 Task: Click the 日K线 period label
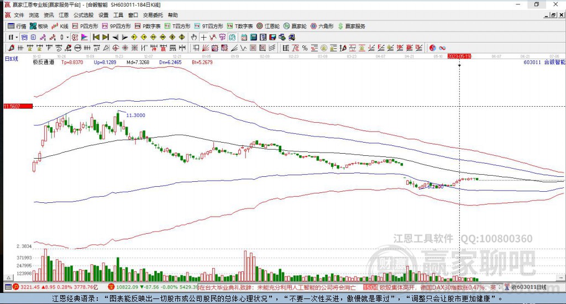(x=11, y=59)
